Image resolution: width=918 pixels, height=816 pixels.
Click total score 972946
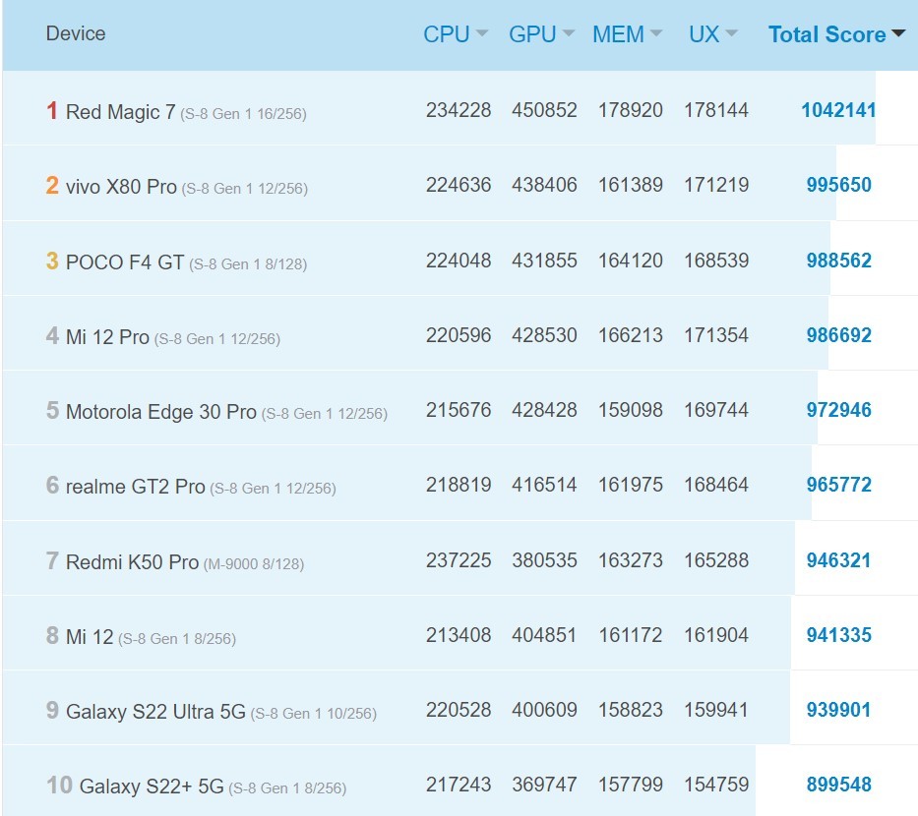tap(839, 410)
